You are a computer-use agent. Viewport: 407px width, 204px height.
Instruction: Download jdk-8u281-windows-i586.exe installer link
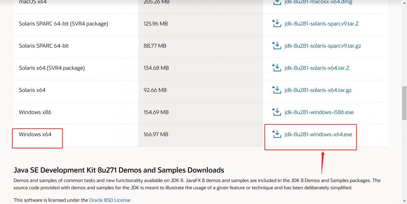319,112
